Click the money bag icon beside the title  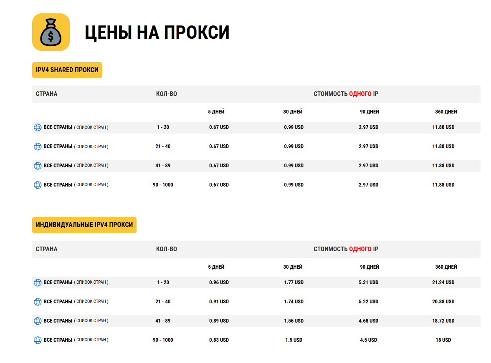[x=51, y=32]
